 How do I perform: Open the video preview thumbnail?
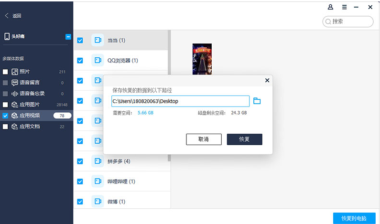click(x=202, y=59)
